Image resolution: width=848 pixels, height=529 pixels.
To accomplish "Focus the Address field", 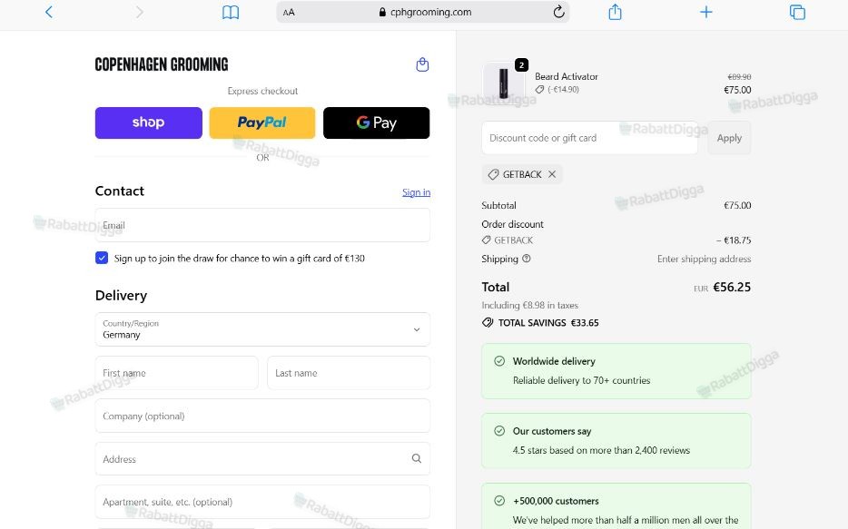I will point(262,459).
